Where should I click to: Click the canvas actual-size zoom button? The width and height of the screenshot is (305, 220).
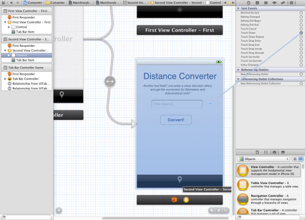(219, 210)
